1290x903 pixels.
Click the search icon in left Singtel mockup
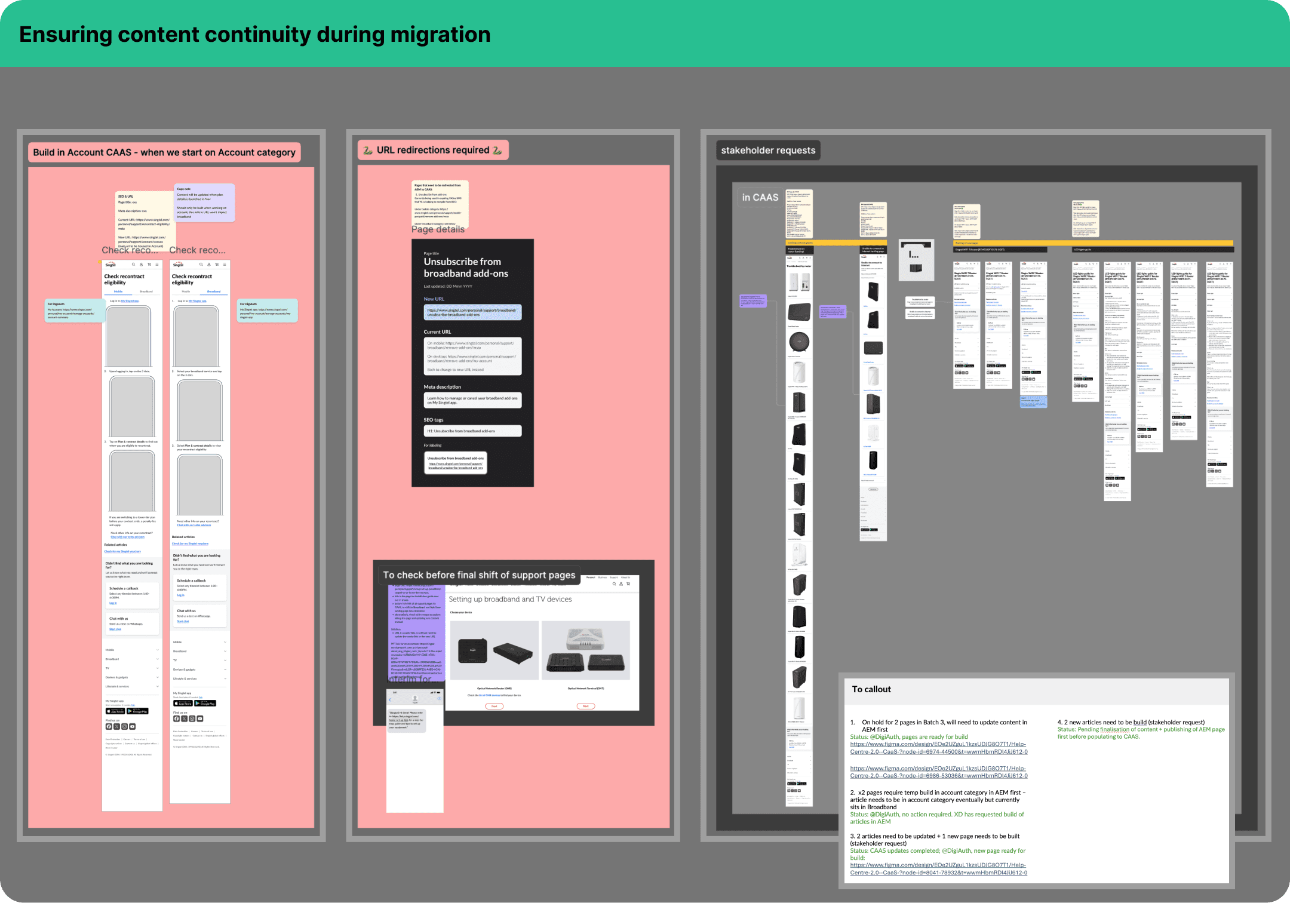(133, 264)
